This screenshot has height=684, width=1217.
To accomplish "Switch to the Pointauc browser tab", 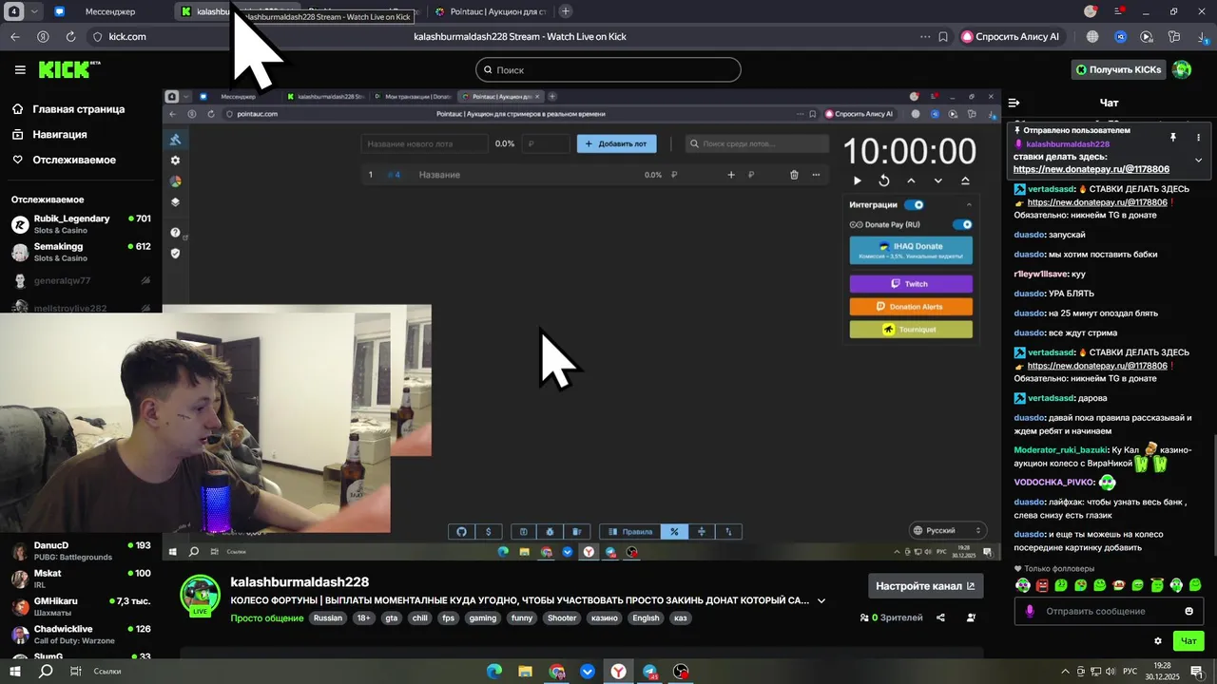I will [x=491, y=11].
